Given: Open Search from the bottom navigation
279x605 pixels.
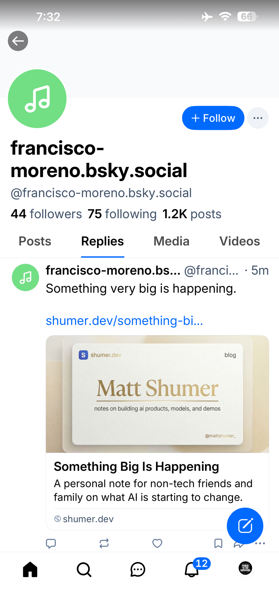Looking at the screenshot, I should (x=84, y=569).
